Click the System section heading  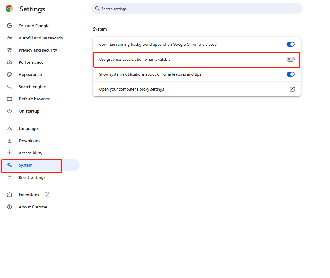(100, 29)
